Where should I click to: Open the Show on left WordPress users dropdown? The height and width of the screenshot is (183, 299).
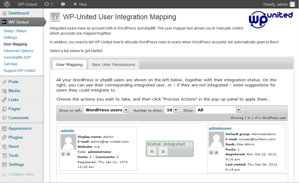pyautogui.click(x=106, y=110)
